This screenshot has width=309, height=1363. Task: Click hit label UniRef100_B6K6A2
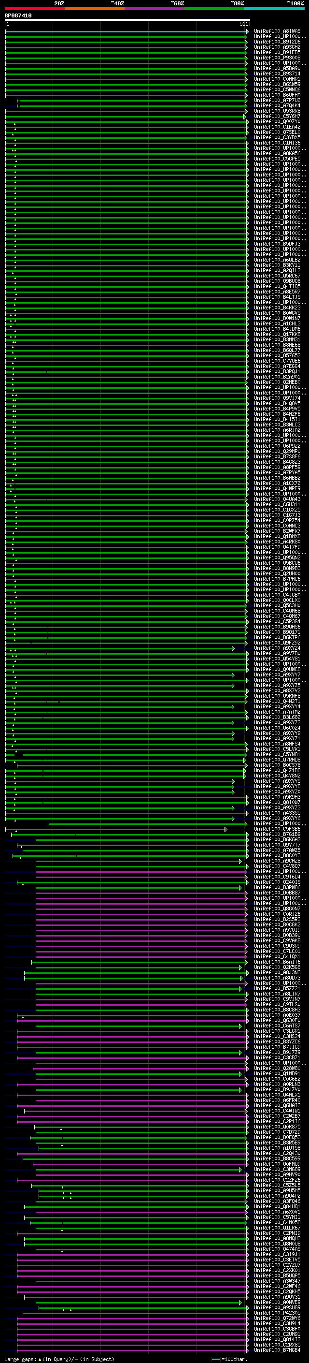tap(277, 840)
